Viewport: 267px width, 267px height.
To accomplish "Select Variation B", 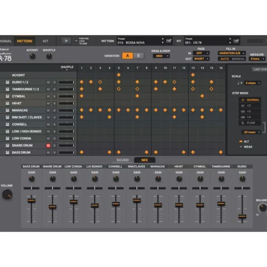I will point(138,56).
